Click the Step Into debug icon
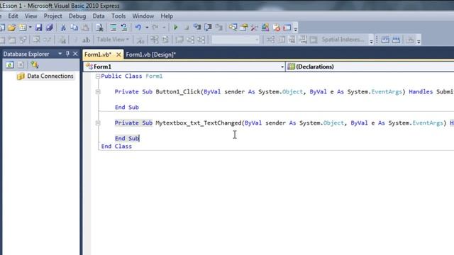 coord(197,28)
